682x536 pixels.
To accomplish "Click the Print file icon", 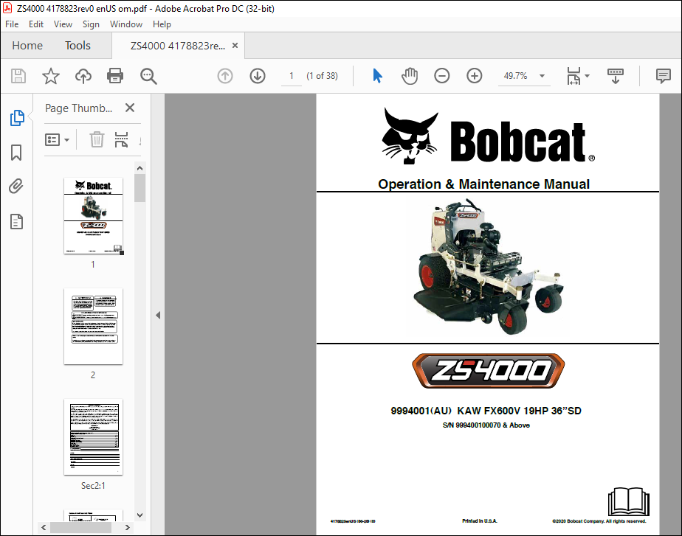I will (x=115, y=76).
